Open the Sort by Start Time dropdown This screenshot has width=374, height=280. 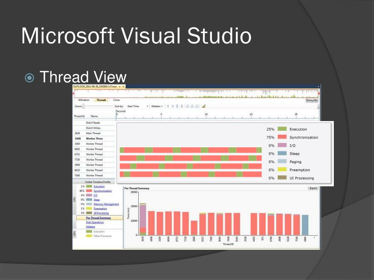click(138, 106)
